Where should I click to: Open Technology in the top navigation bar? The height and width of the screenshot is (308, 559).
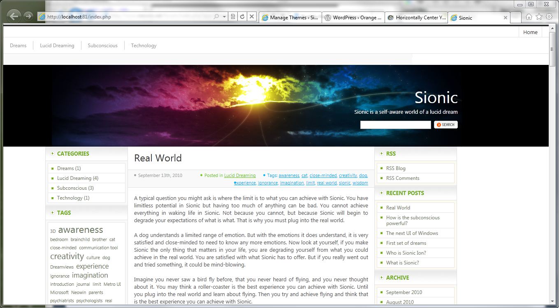(144, 46)
